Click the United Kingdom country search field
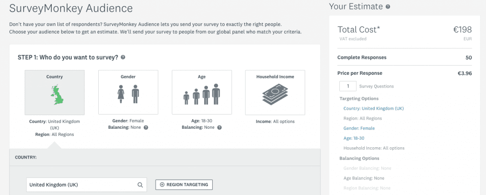 (x=86, y=185)
